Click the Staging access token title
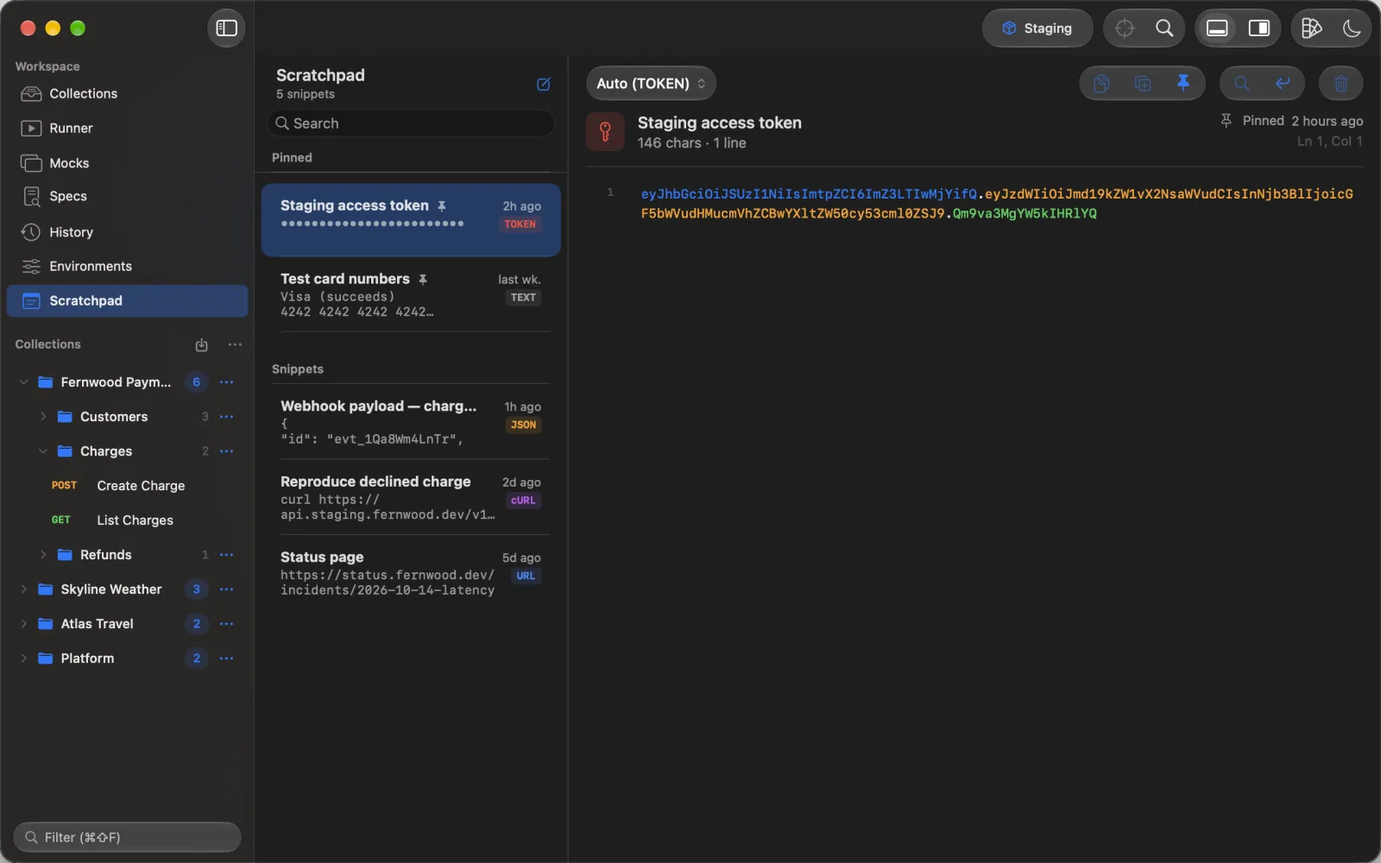The image size is (1381, 863). (x=719, y=123)
